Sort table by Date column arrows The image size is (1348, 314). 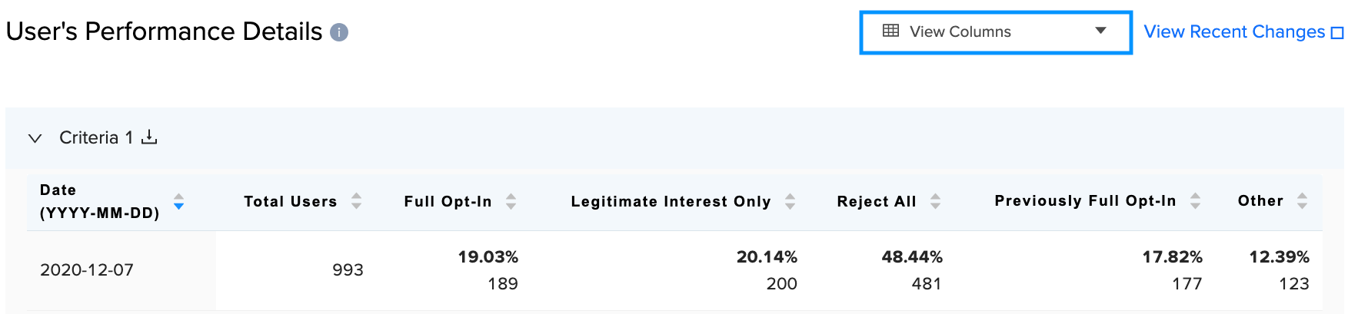pyautogui.click(x=178, y=201)
